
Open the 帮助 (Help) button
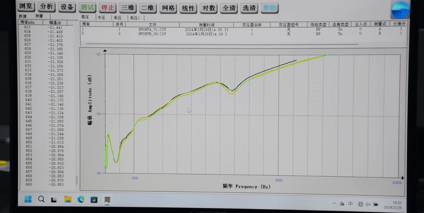[x=269, y=8]
